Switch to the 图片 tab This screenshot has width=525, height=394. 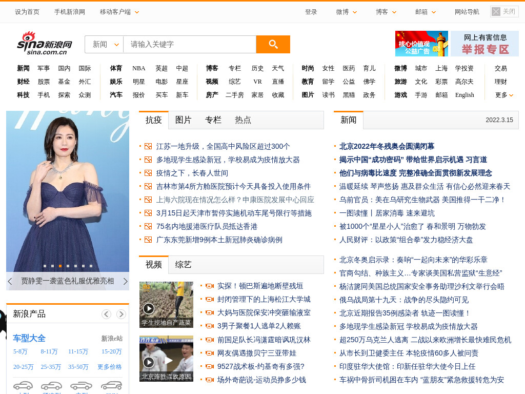183,120
